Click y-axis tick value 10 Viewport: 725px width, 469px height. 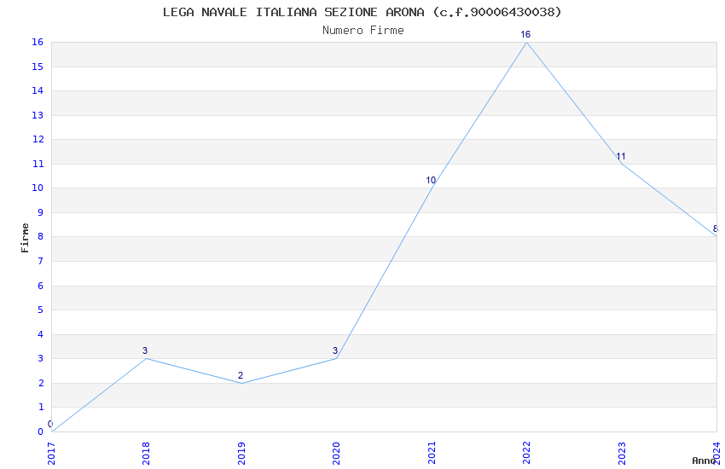tap(38, 188)
